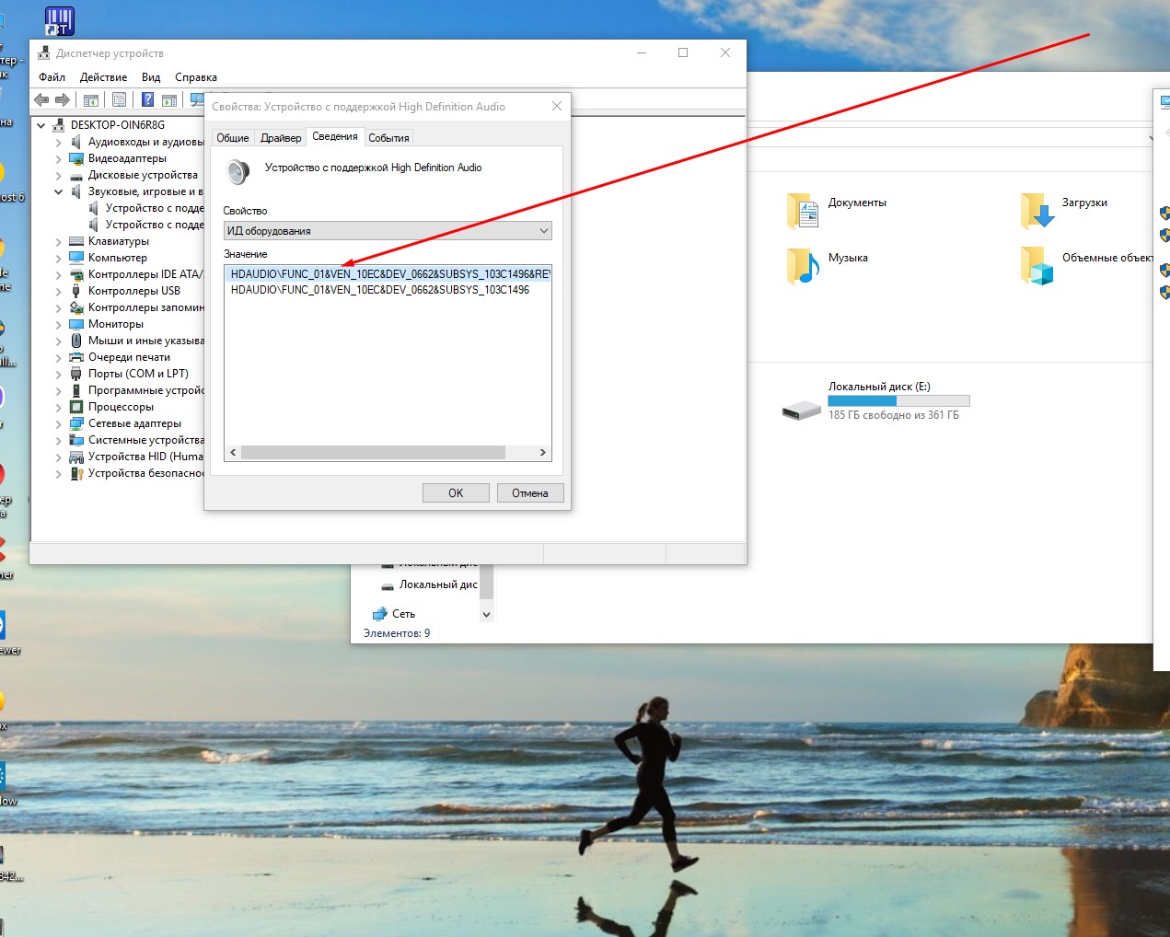This screenshot has height=937, width=1170.
Task: Open the ИД оборудования property dropdown
Action: pyautogui.click(x=388, y=231)
